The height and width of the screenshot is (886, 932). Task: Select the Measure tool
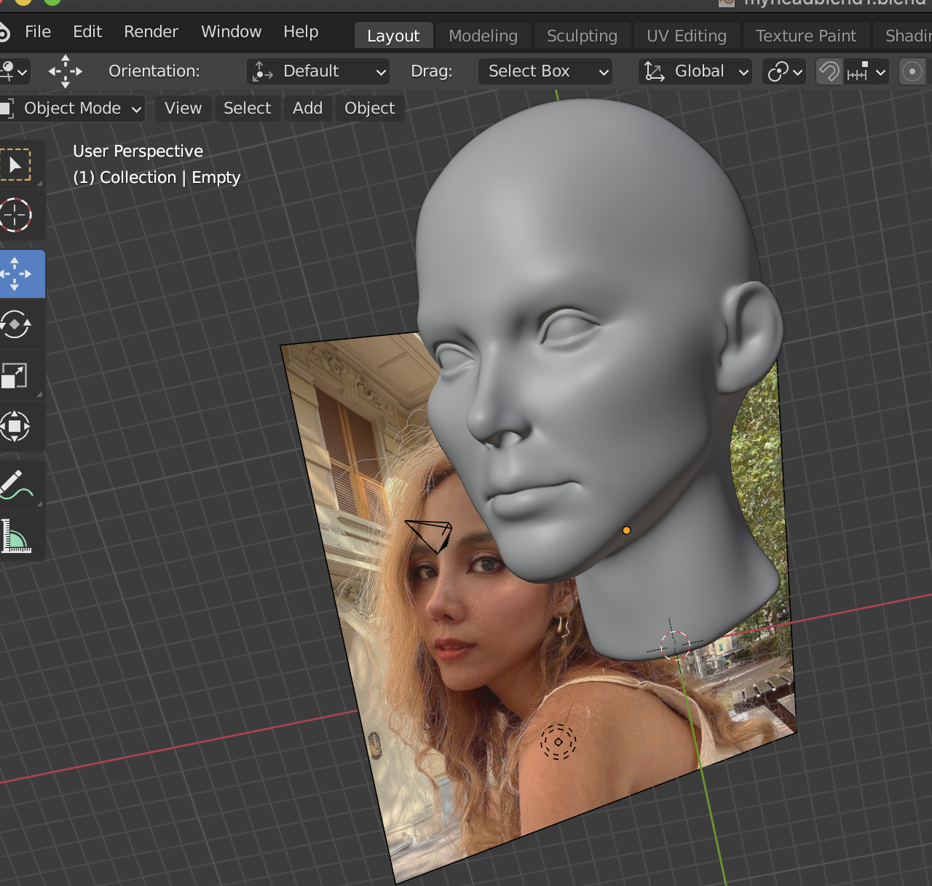pos(16,536)
